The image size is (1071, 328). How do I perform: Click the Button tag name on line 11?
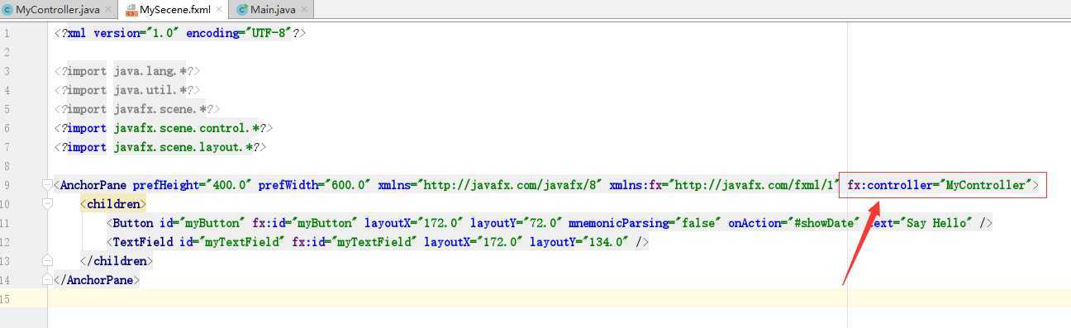132,223
